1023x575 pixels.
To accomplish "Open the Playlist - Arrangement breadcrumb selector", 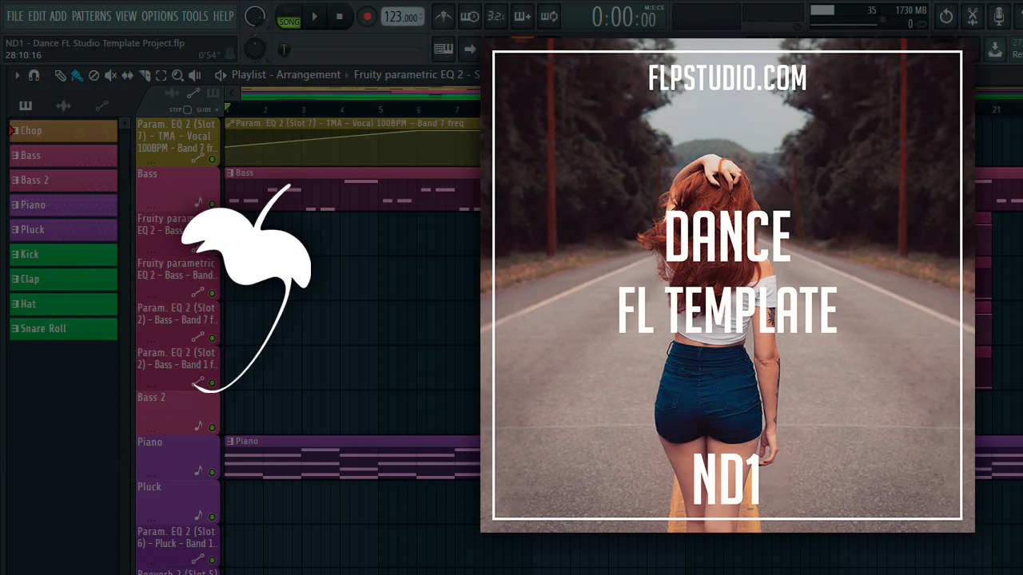I will (x=285, y=75).
